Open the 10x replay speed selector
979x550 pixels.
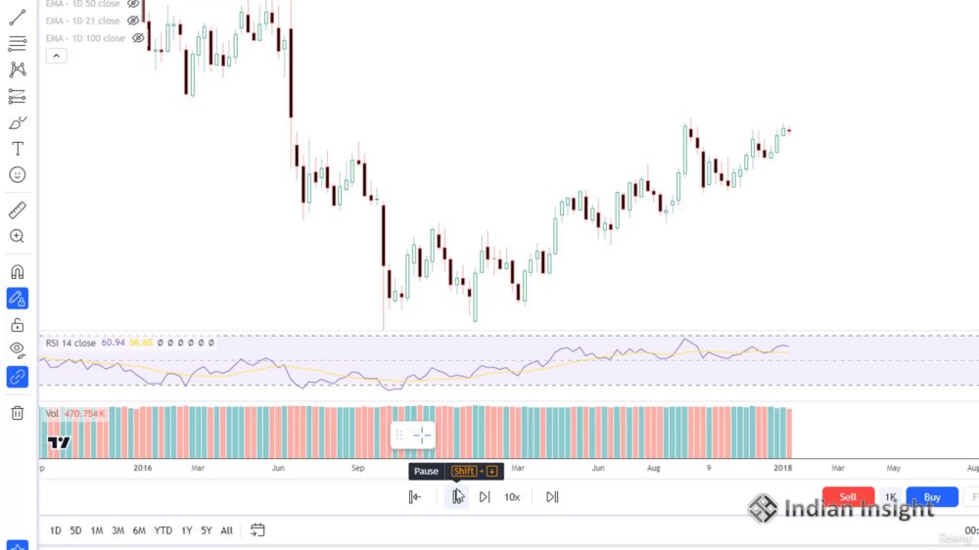[512, 497]
